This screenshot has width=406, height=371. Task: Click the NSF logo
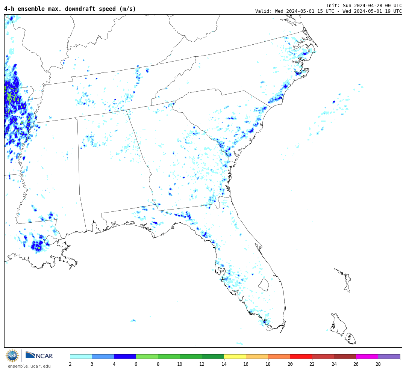click(x=12, y=356)
